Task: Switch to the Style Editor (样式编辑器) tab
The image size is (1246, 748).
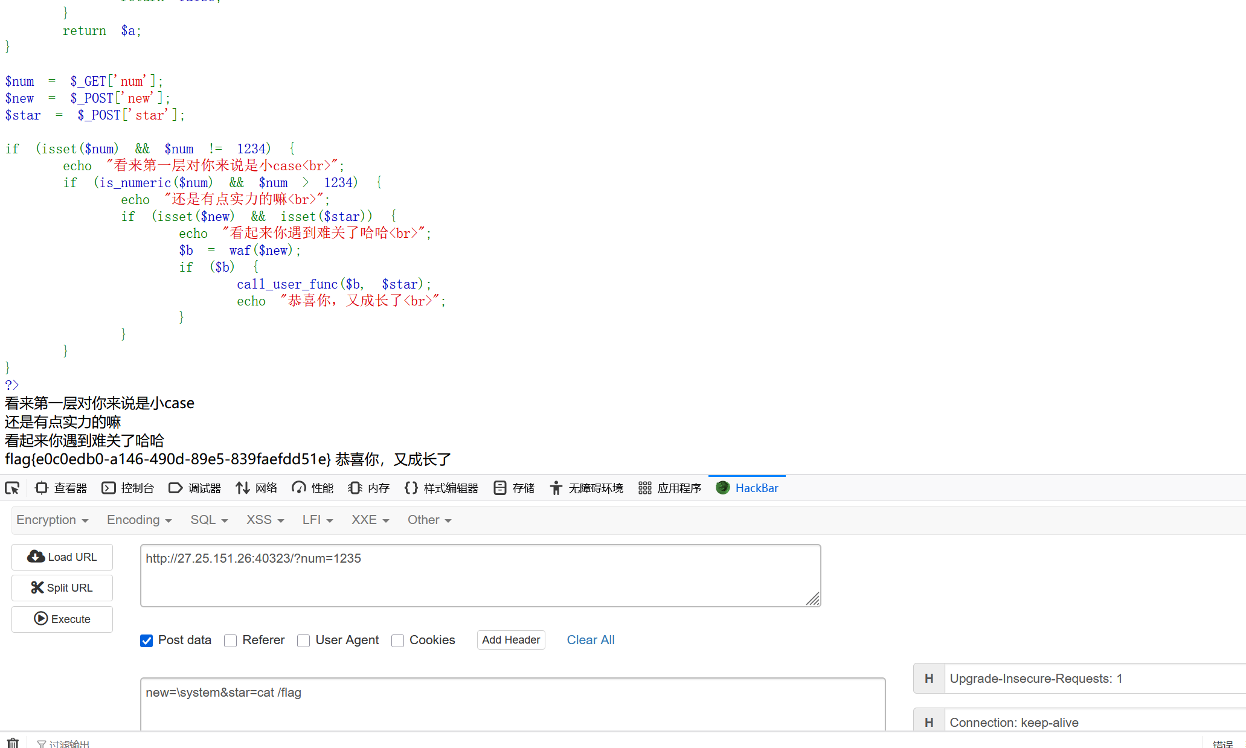Action: click(x=442, y=488)
